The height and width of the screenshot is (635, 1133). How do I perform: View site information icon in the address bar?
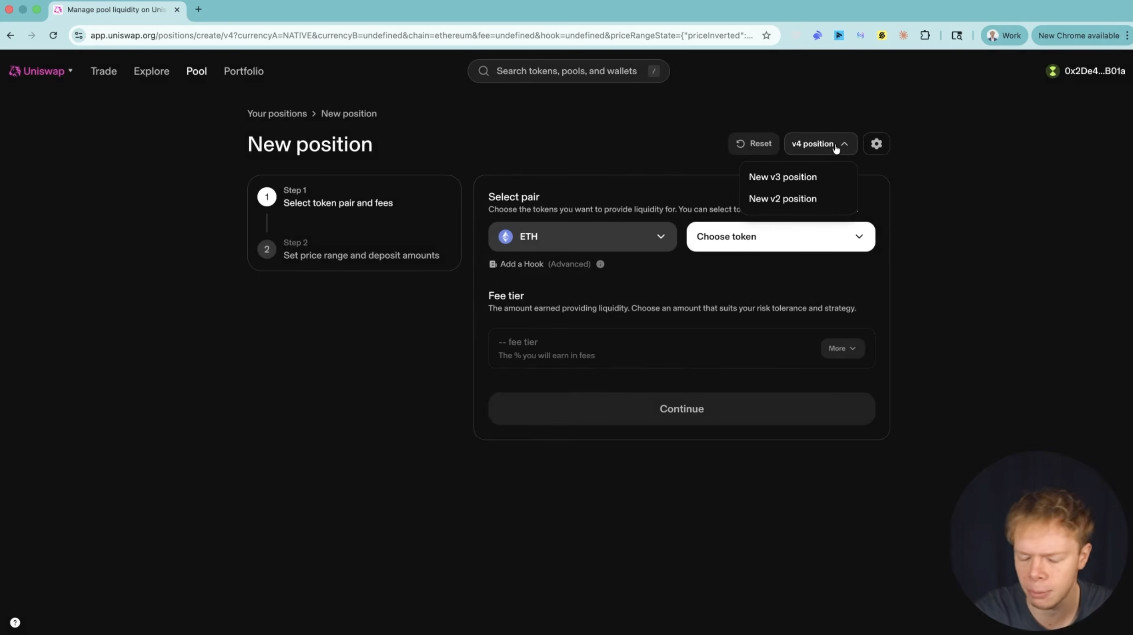pos(79,35)
